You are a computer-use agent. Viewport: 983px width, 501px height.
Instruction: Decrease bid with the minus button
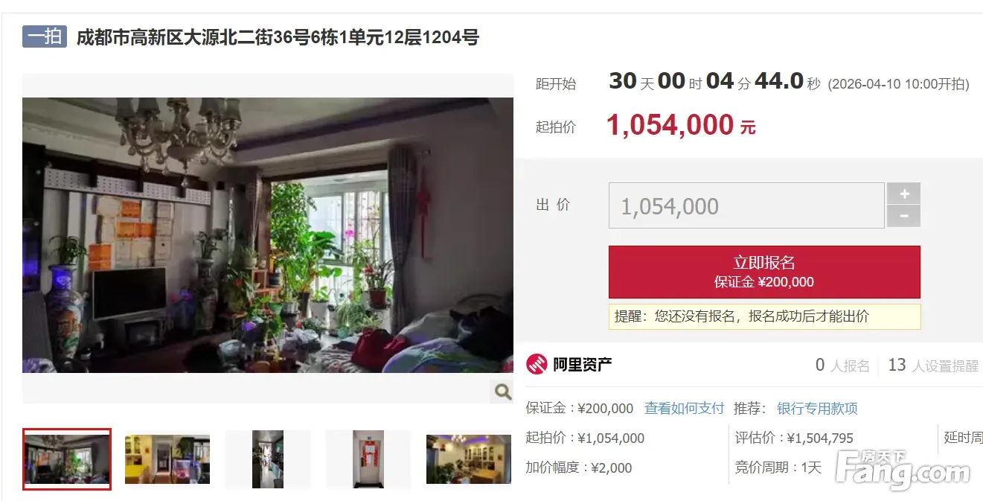tap(904, 217)
